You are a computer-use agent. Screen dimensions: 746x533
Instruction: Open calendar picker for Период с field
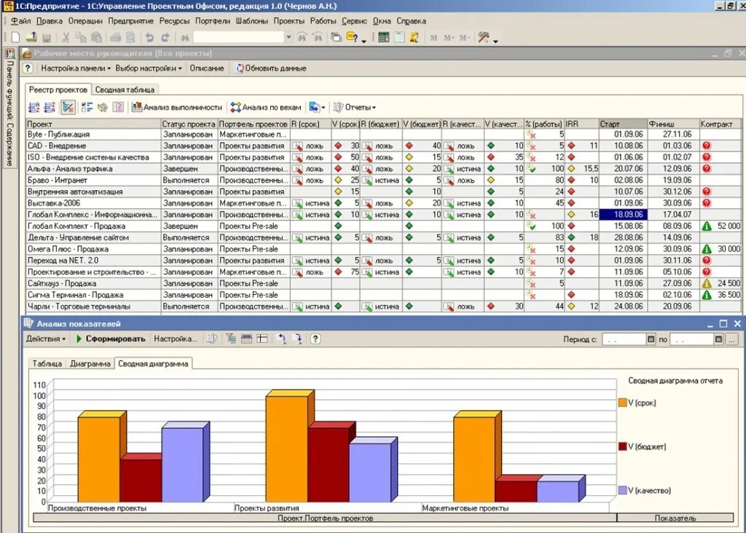click(651, 339)
